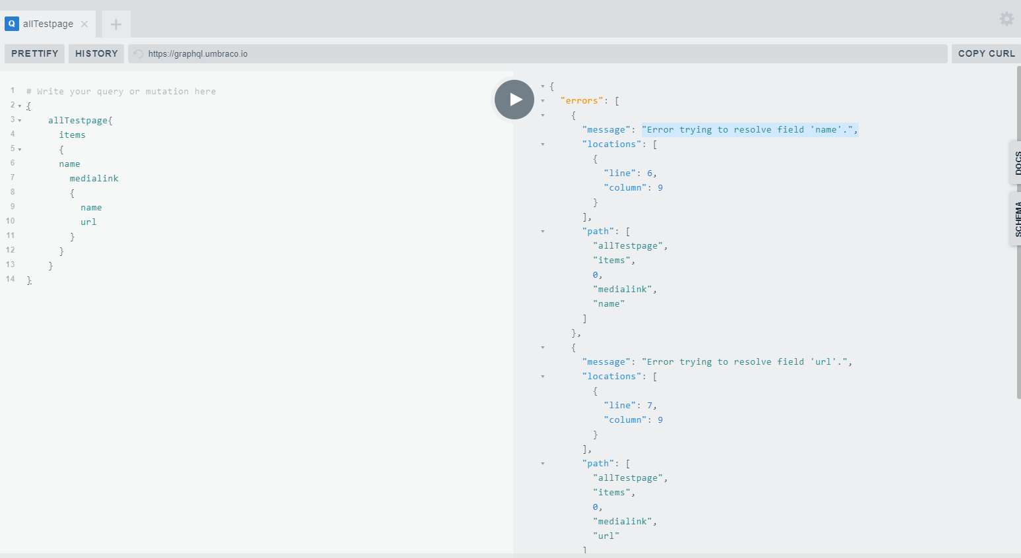Collapse the first locations block

point(542,144)
